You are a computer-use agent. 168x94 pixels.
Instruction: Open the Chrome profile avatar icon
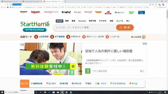click(163, 4)
